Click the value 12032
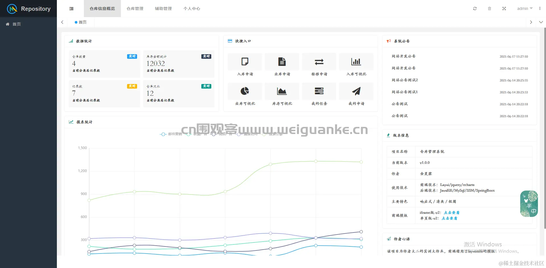This screenshot has width=546, height=268. 156,63
